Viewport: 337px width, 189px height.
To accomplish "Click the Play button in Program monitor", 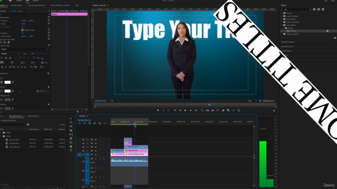I will click(185, 110).
